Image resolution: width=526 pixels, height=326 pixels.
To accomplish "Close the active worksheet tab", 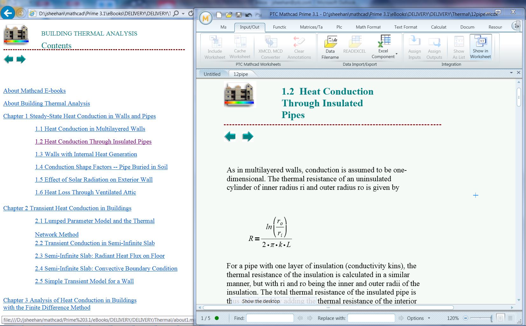I will (x=518, y=73).
